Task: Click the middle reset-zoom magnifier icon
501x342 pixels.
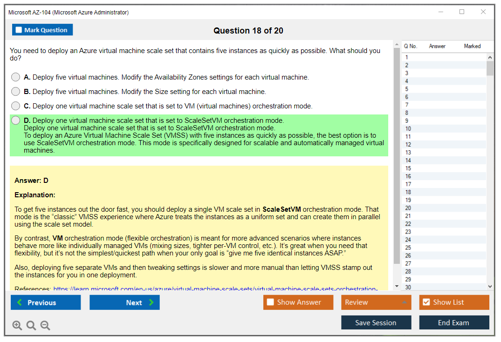Action: [x=31, y=325]
